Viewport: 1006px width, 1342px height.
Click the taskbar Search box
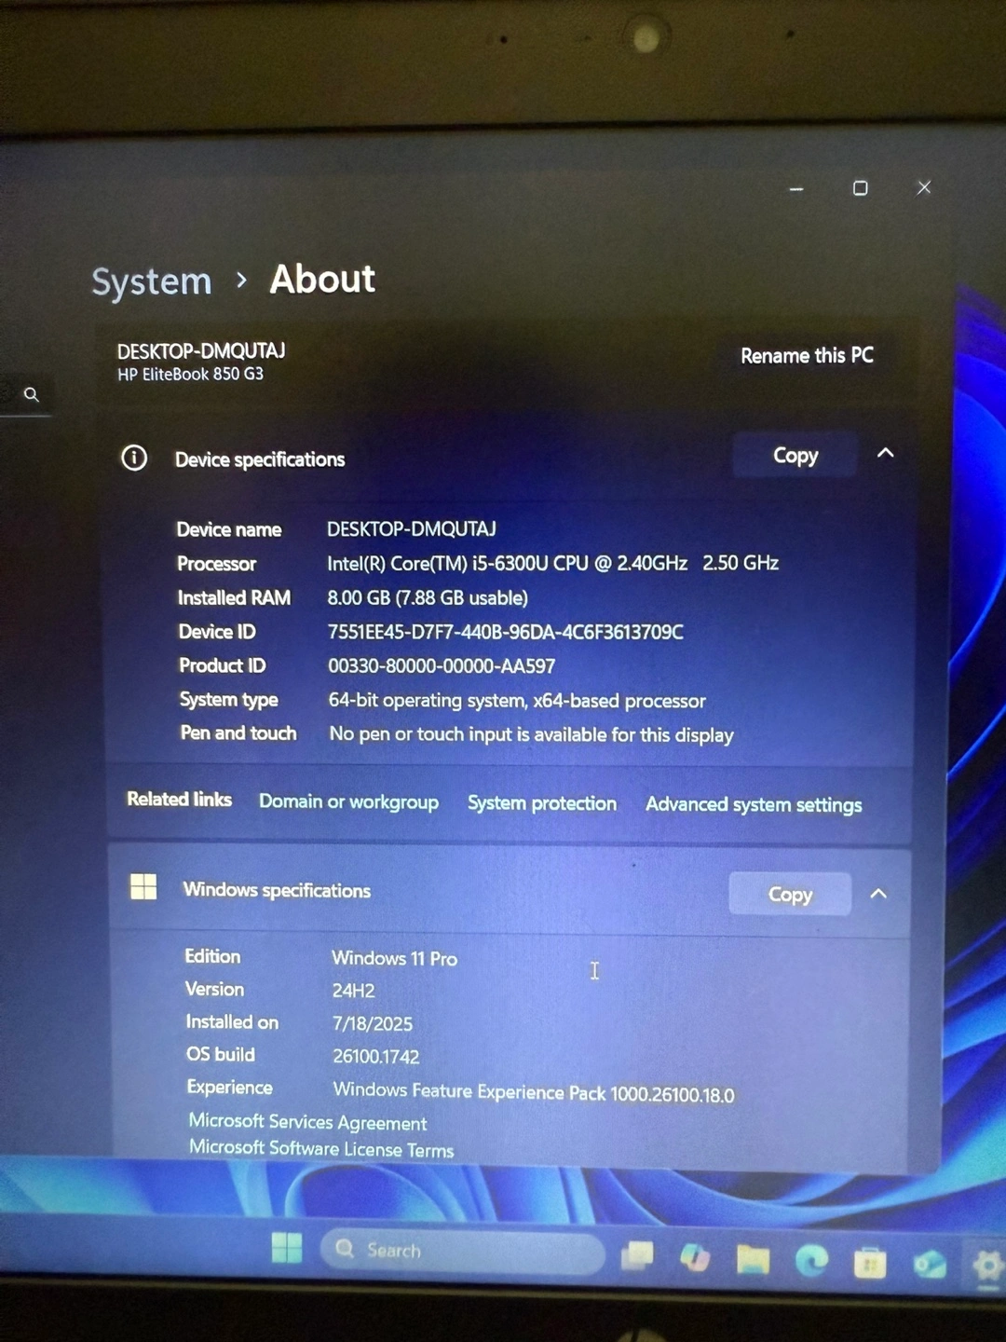(x=463, y=1251)
